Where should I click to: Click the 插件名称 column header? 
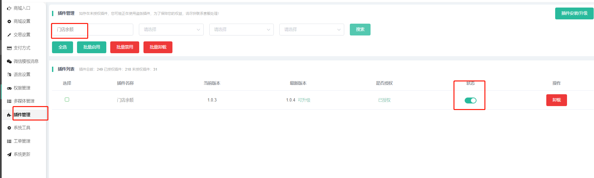(x=125, y=83)
